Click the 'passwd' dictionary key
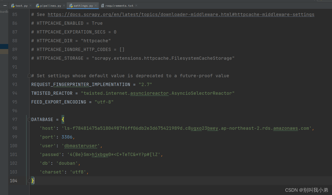 (x=50, y=154)
